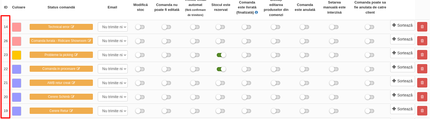Click the Status comandă column header
Image resolution: width=430 pixels, height=119 pixels.
pos(61,7)
